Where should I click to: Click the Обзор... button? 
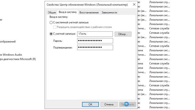(123, 34)
